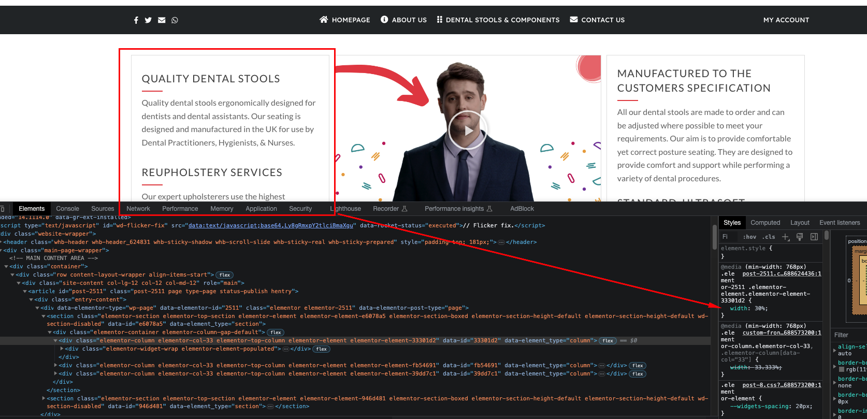
Task: Click the envelope icon beside CONTACT US
Action: pos(574,19)
